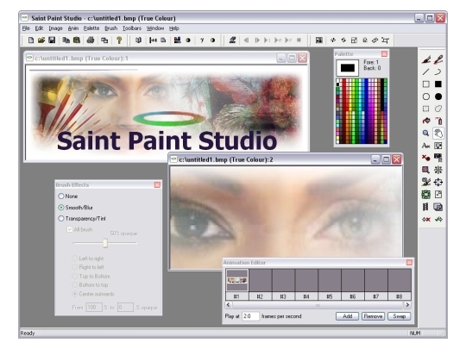Screen dimensions: 466x349
Task: Open the Brush menu
Action: coord(110,28)
